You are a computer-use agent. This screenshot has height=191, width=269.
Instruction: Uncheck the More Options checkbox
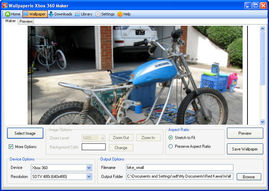[x=11, y=147]
